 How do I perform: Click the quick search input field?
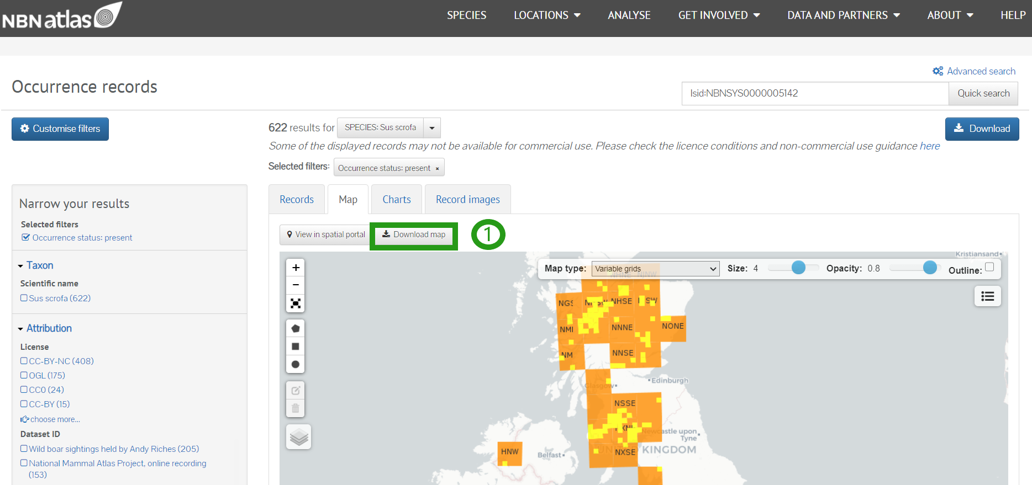pyautogui.click(x=815, y=93)
